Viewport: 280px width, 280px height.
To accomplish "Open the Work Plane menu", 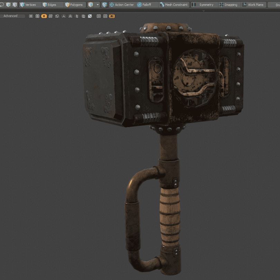I will click(x=253, y=5).
